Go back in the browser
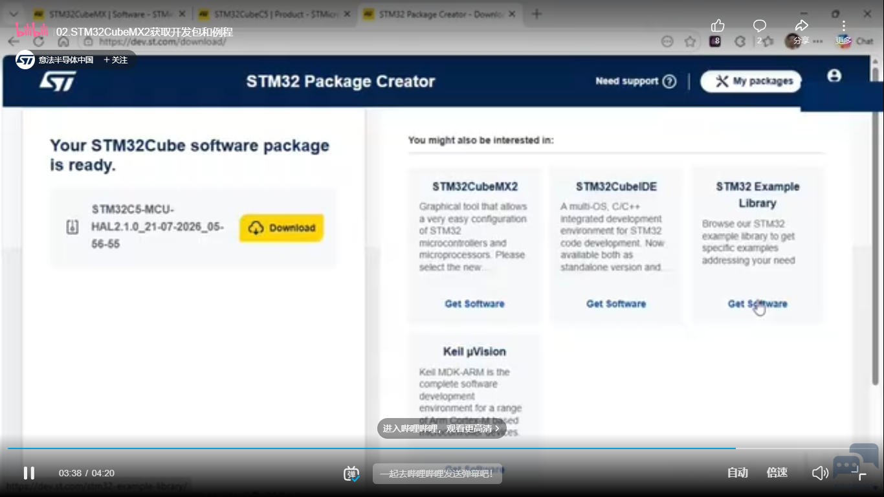Screen dimensions: 884x497 click(x=14, y=41)
